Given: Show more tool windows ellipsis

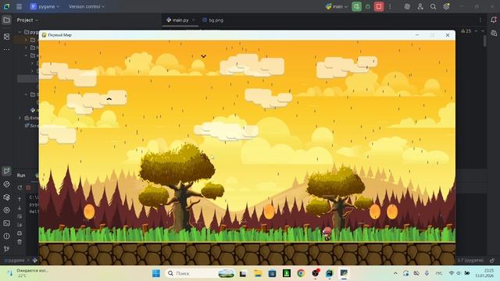Looking at the screenshot, I should (6, 49).
